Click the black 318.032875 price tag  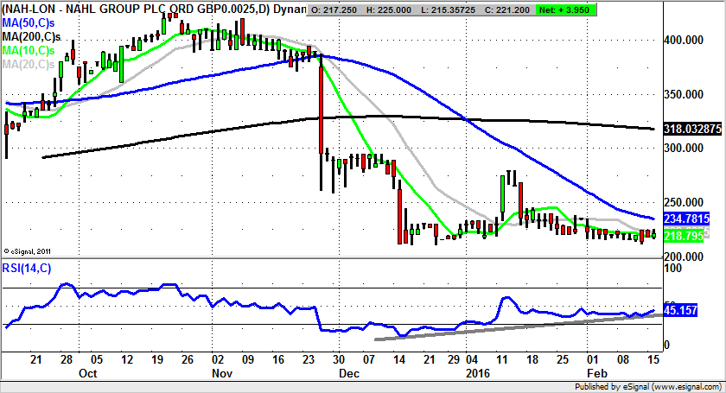[691, 129]
